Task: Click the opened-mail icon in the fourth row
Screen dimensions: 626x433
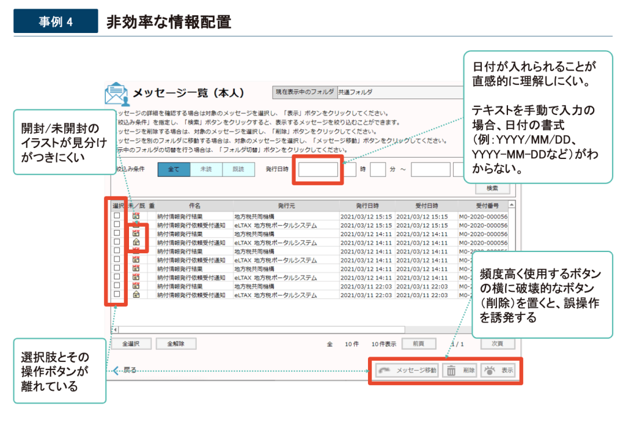Action: click(136, 242)
